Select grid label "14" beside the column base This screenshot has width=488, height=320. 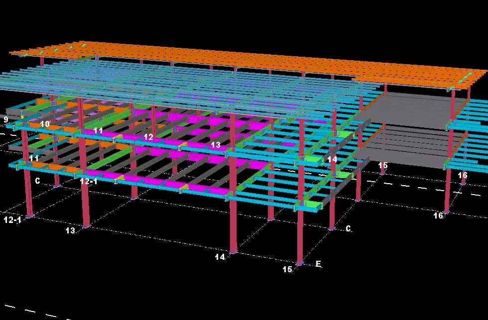(x=220, y=257)
